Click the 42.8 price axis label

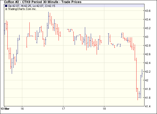[148, 45]
